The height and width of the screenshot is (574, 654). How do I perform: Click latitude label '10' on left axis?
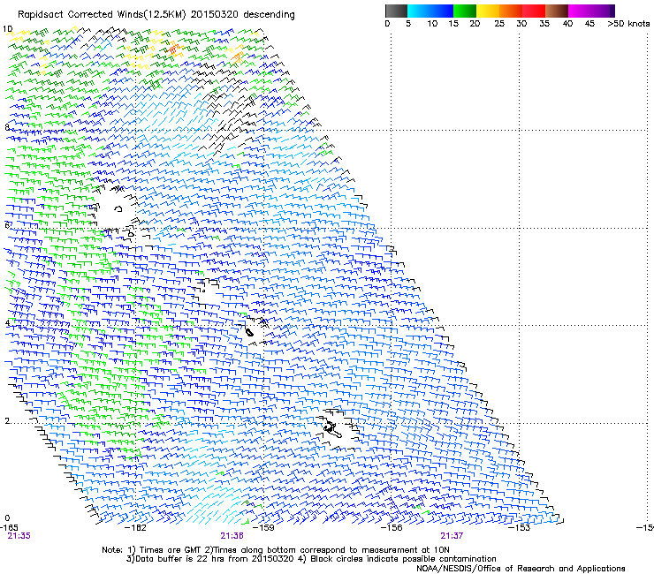tap(8, 29)
